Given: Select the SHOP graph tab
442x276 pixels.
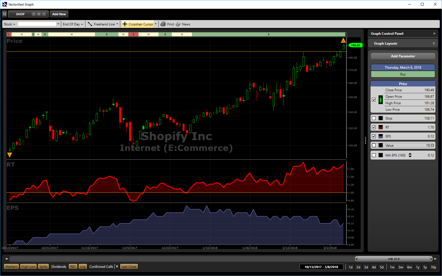Looking at the screenshot, I should (x=20, y=14).
